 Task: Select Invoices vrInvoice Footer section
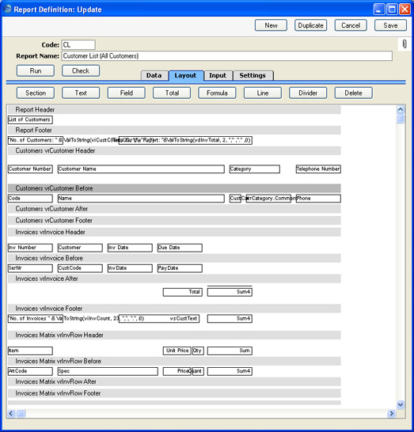pos(174,309)
